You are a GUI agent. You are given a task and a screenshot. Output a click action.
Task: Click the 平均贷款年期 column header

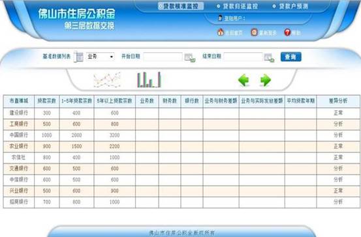[301, 101]
